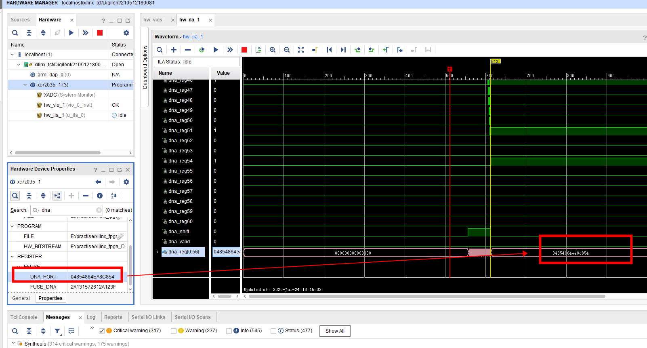
Task: Go to previous property in Device Properties
Action: [x=98, y=182]
